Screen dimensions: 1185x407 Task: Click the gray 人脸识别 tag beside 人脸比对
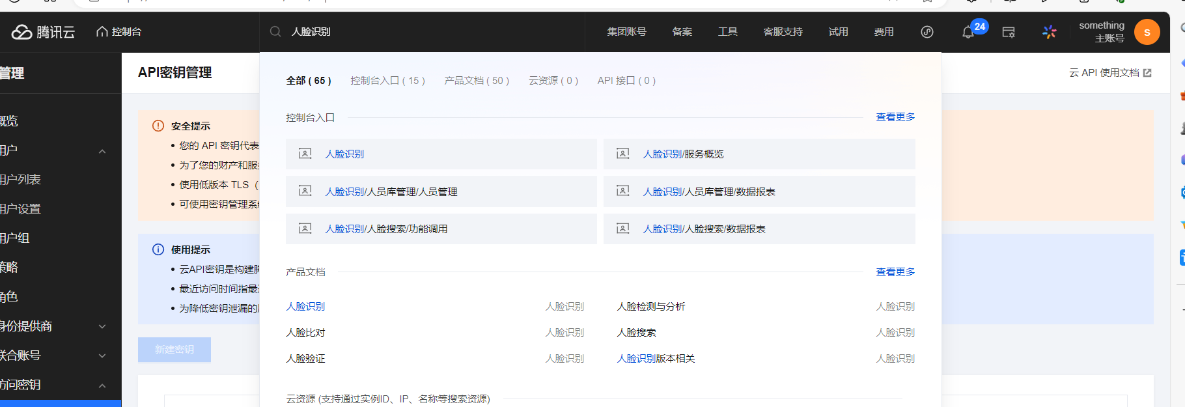[x=565, y=333]
